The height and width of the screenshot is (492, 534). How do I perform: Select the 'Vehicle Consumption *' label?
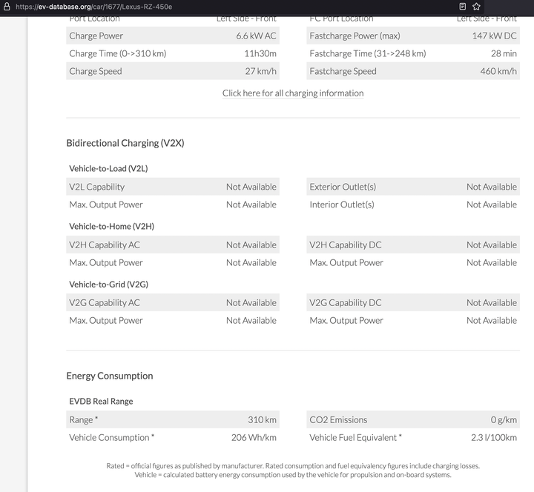click(112, 438)
